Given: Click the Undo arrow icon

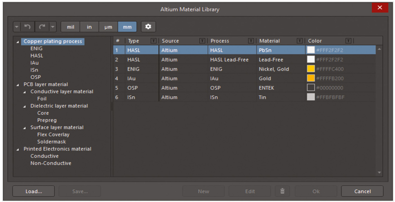Looking at the screenshot, I should [x=27, y=27].
